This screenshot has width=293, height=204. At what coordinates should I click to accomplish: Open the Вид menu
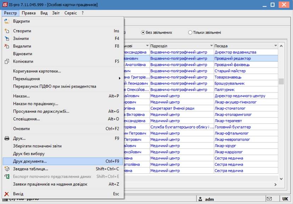44,13
